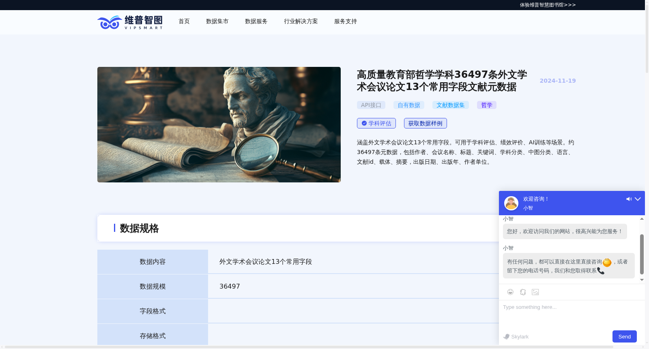
Task: Click the chat scroll-down arrow
Action: click(642, 280)
